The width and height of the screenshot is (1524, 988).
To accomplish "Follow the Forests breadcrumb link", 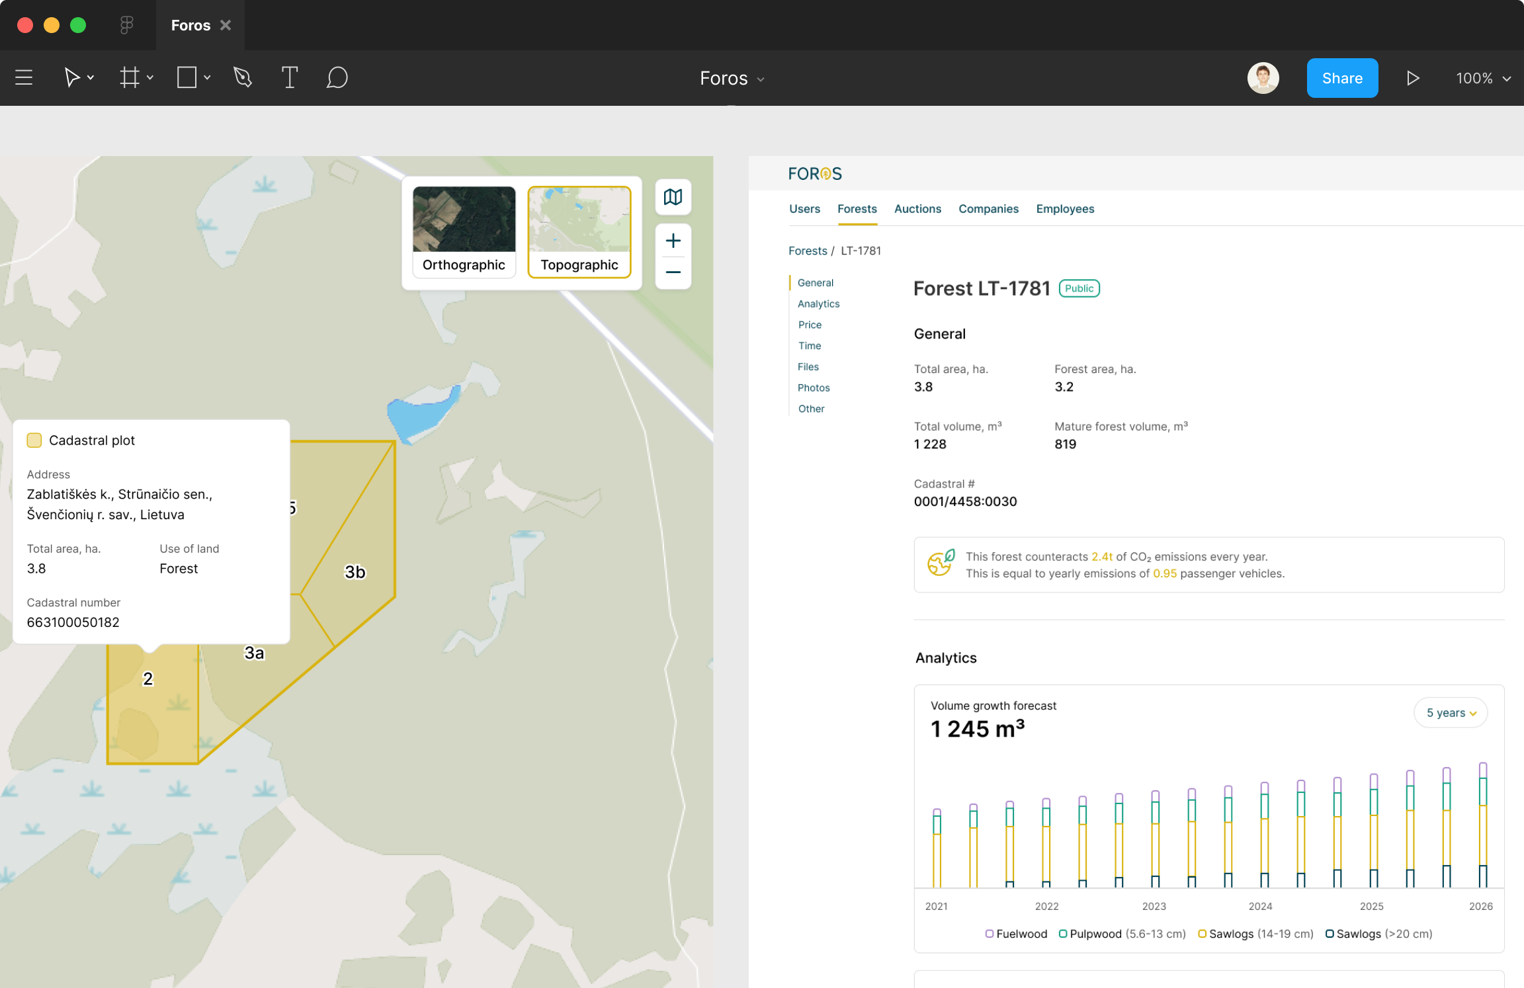I will point(807,251).
